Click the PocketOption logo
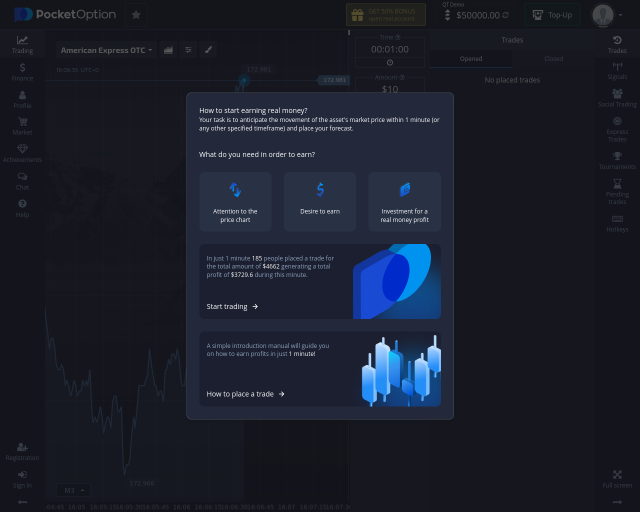 [65, 15]
